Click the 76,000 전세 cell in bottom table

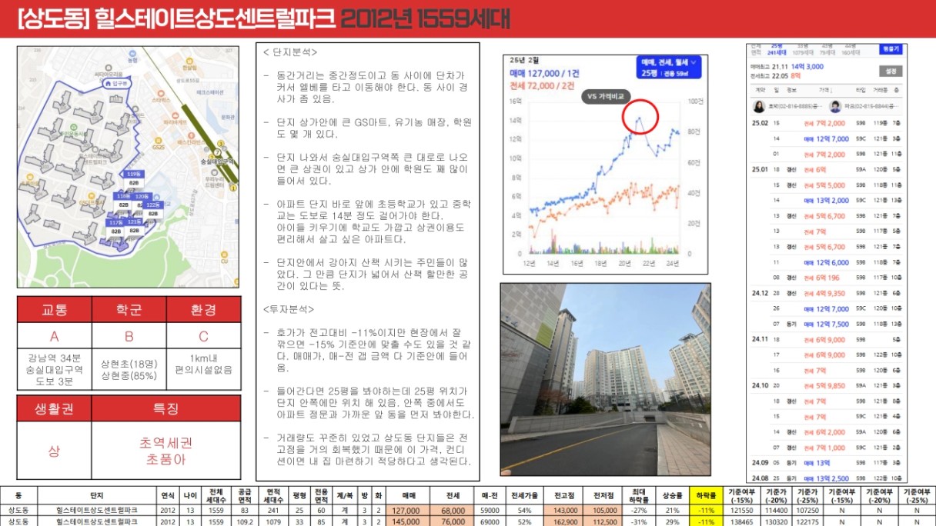click(453, 521)
